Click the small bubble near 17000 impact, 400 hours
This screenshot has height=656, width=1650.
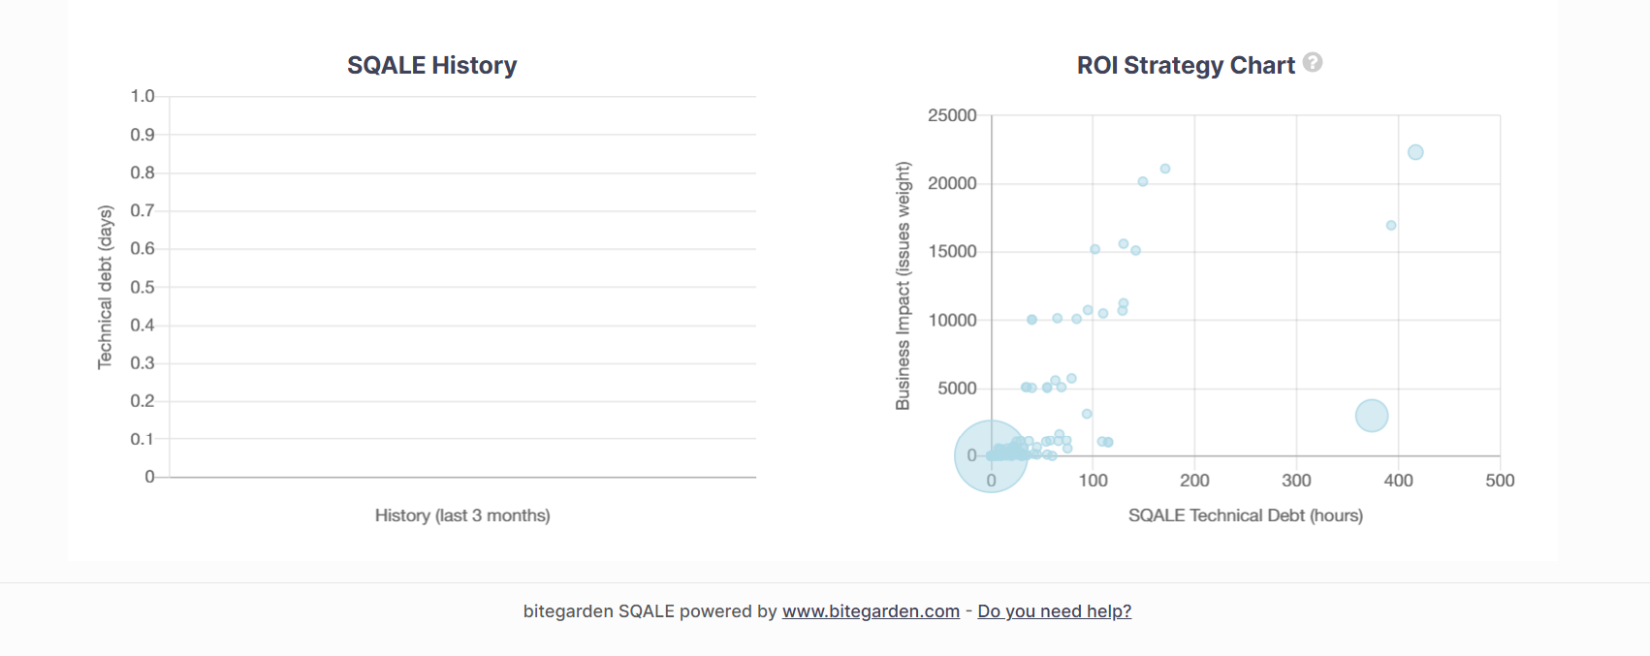pos(1391,226)
